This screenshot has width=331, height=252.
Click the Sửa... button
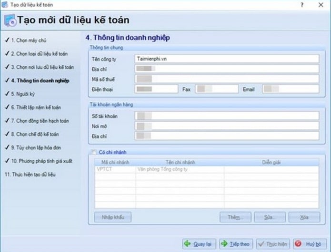(x=270, y=217)
